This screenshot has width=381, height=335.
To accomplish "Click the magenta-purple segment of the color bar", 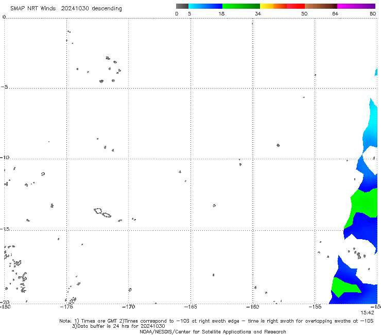I will tap(356, 6).
